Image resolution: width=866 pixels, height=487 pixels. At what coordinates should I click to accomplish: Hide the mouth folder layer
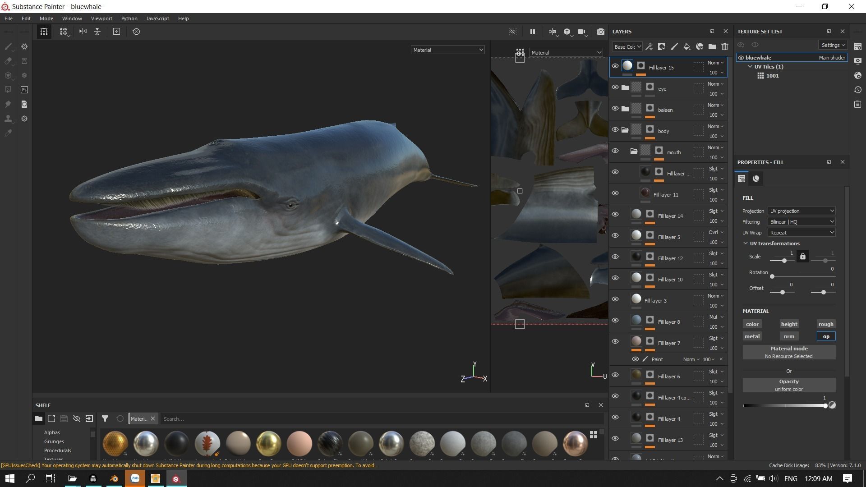coord(615,151)
